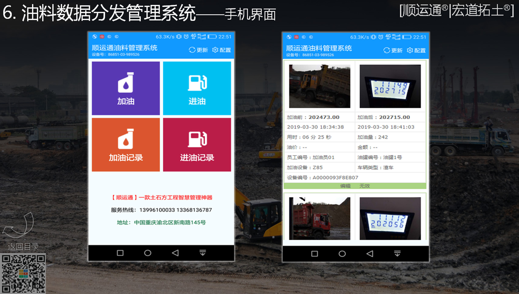Click the alarm clock icon in left status bar
This screenshot has width=519, height=294.
pos(186,37)
